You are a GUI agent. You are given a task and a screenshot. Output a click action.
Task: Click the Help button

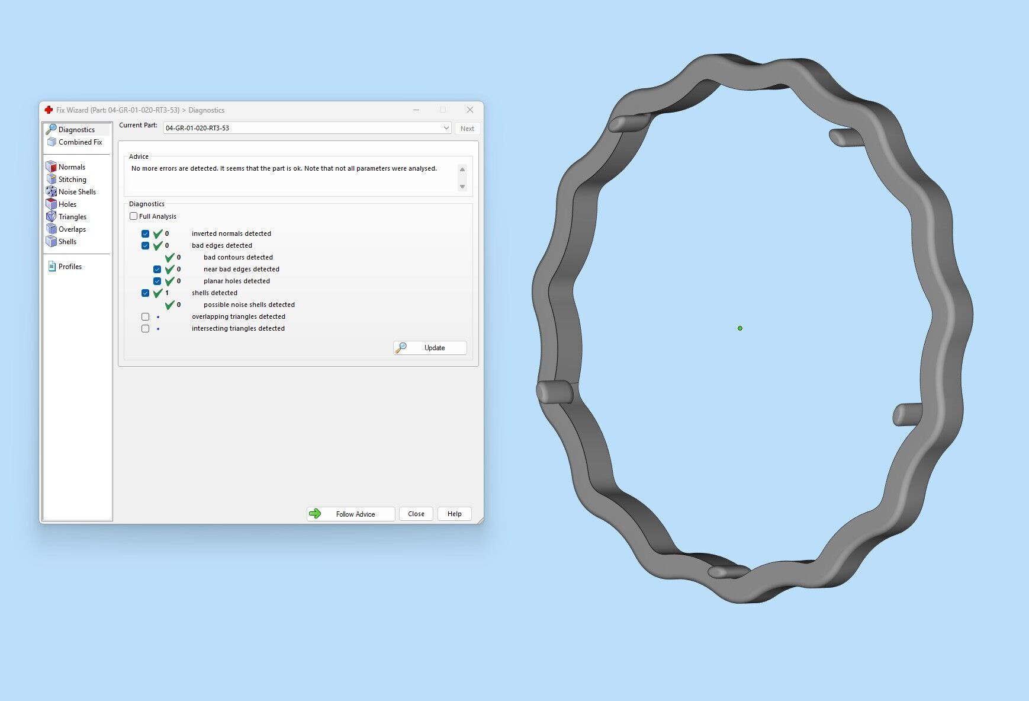455,514
